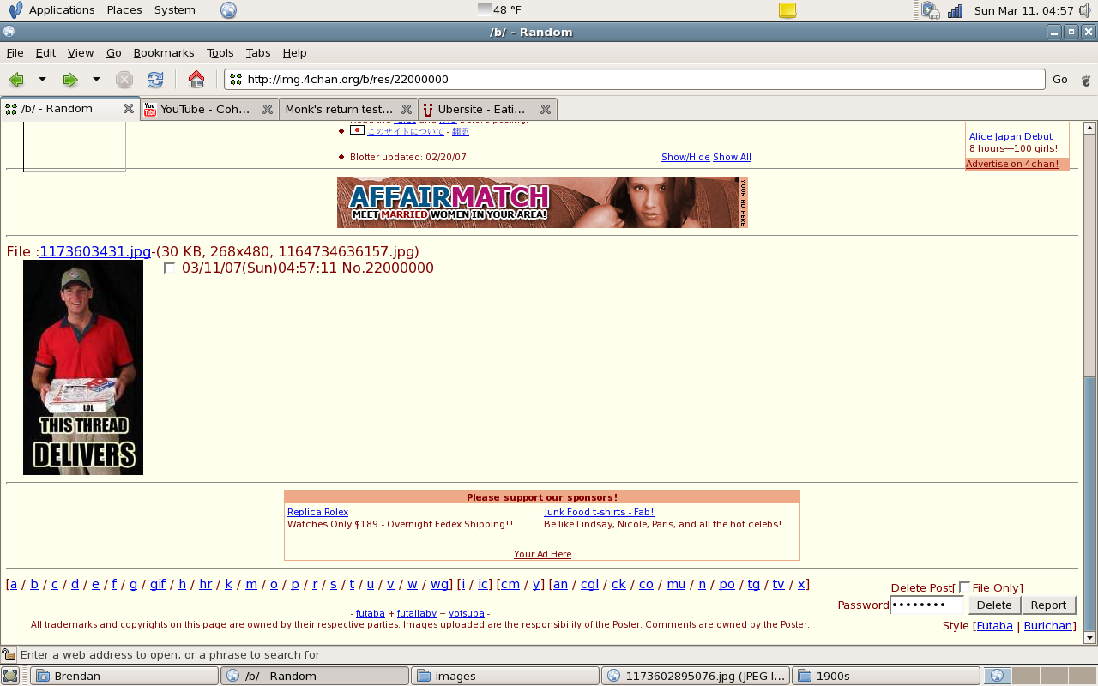Open the sticky notes panel icon
Viewport: 1098px width, 686px height.
[x=787, y=10]
